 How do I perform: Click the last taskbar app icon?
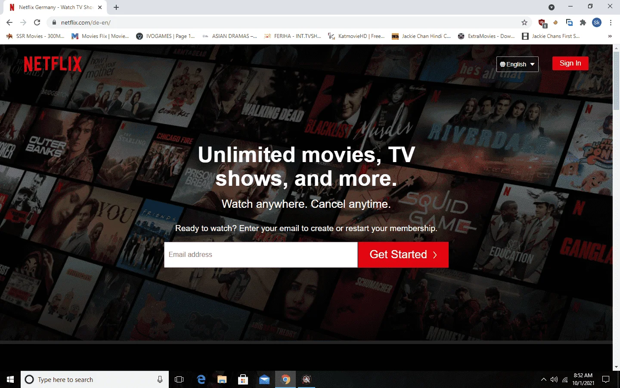pos(307,379)
